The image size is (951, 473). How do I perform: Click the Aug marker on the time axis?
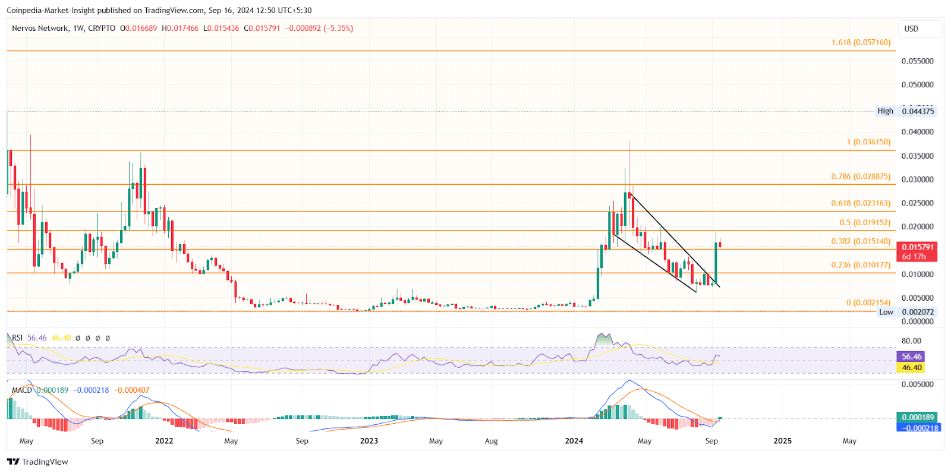[491, 441]
